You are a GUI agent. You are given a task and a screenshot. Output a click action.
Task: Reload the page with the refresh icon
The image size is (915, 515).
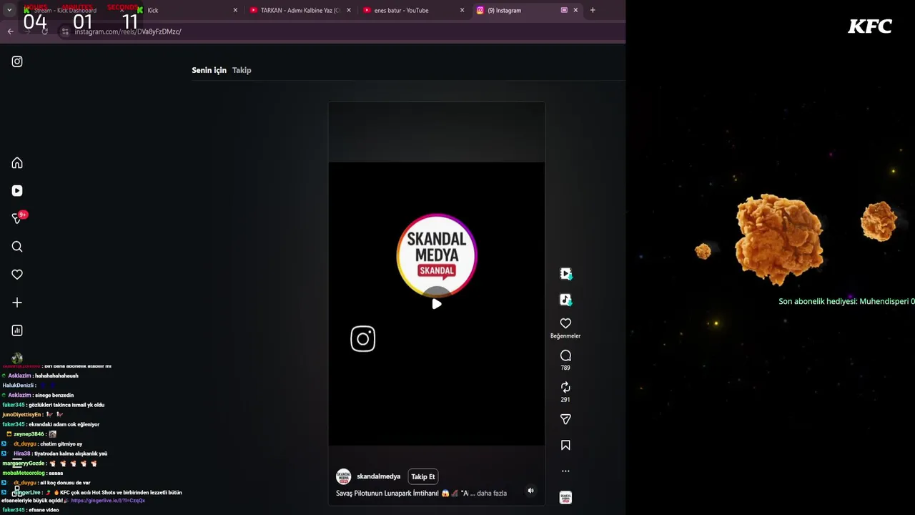click(44, 31)
